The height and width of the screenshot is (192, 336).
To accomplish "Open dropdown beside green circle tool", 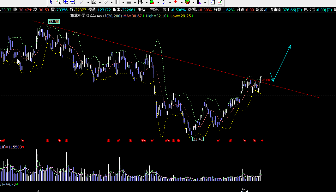I will pos(158,3).
